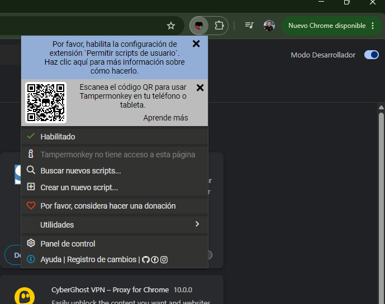Dismiss the Permitir scripts de usuario notice

pos(196,44)
